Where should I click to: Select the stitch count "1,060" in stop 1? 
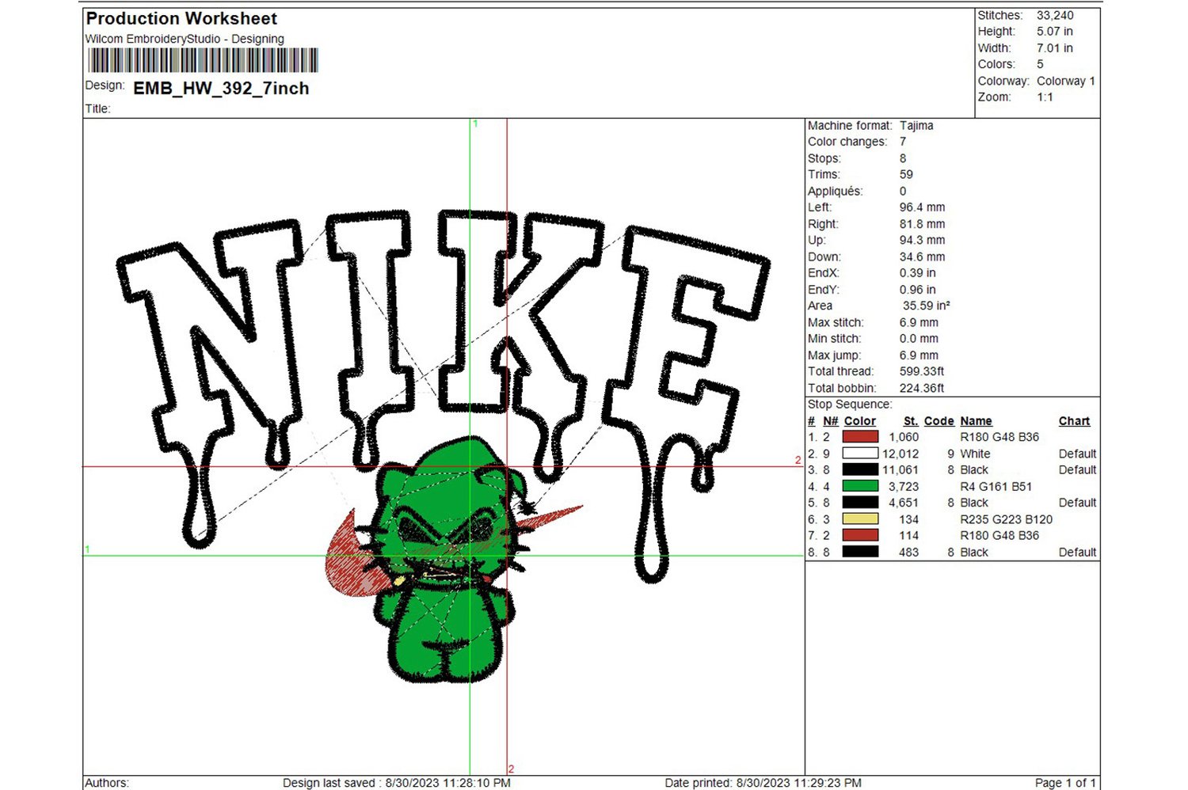[x=904, y=437]
